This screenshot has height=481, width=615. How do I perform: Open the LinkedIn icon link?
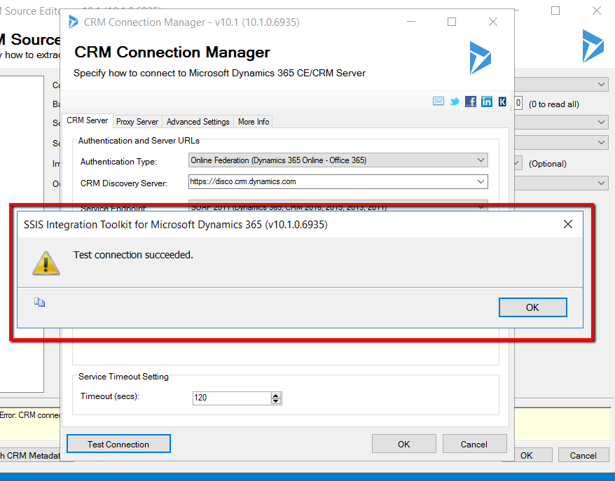coord(487,102)
